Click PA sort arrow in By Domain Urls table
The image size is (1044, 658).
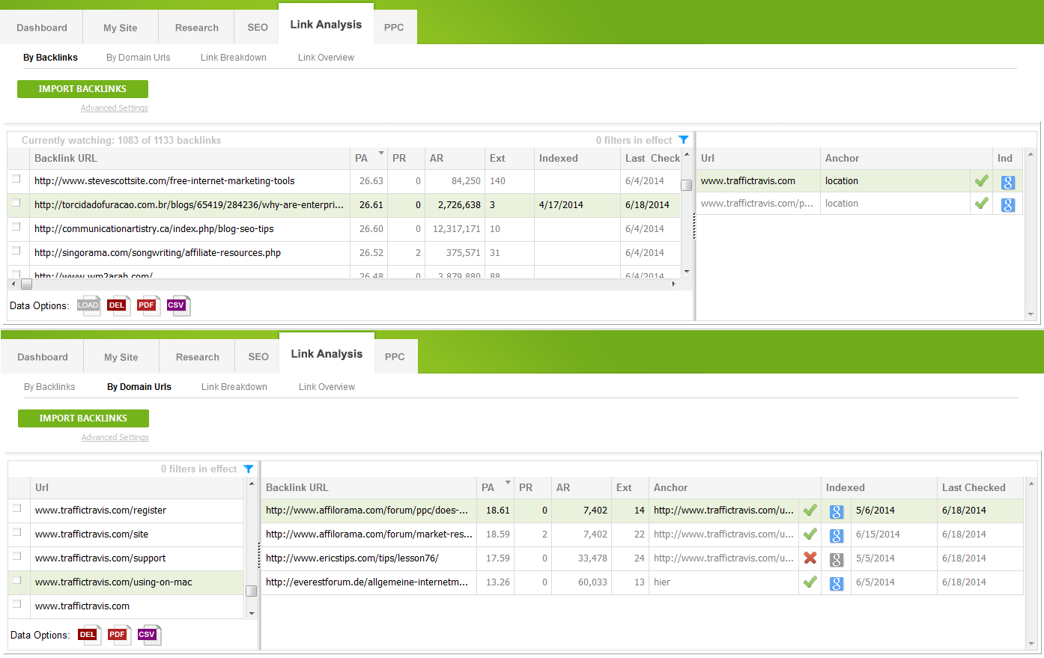(508, 483)
